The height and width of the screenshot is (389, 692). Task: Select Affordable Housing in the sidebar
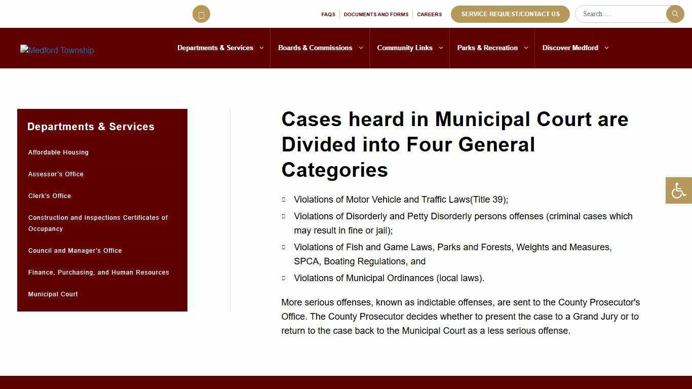tap(58, 152)
